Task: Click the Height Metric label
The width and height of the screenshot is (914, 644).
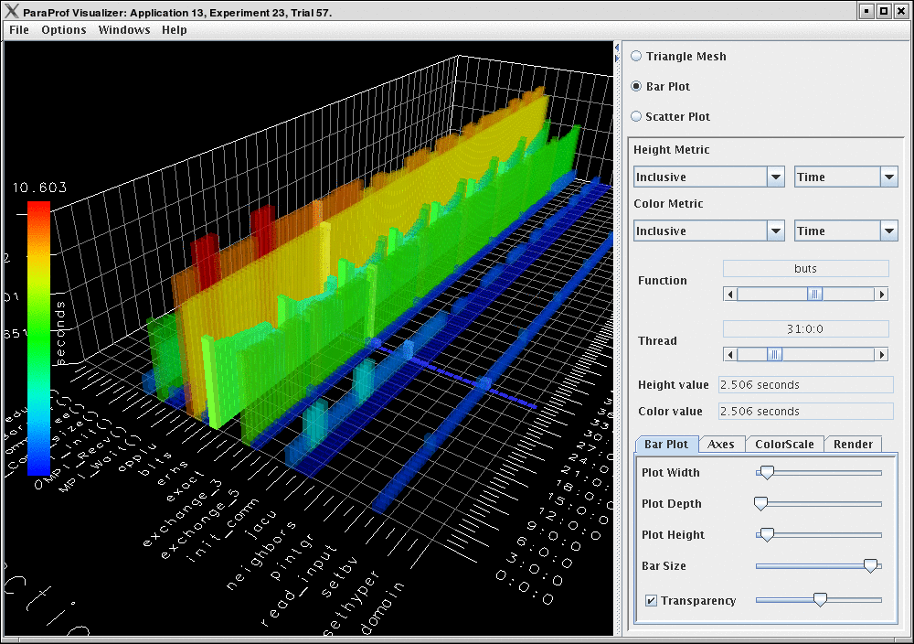Action: [x=672, y=149]
